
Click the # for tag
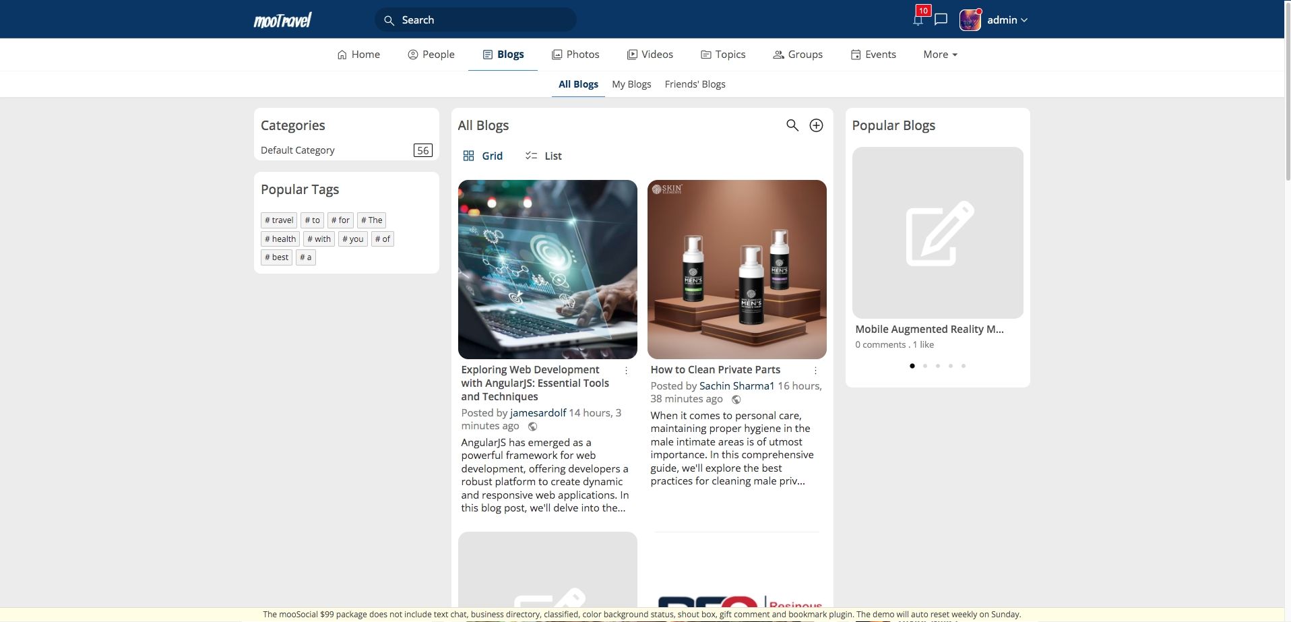tap(340, 220)
